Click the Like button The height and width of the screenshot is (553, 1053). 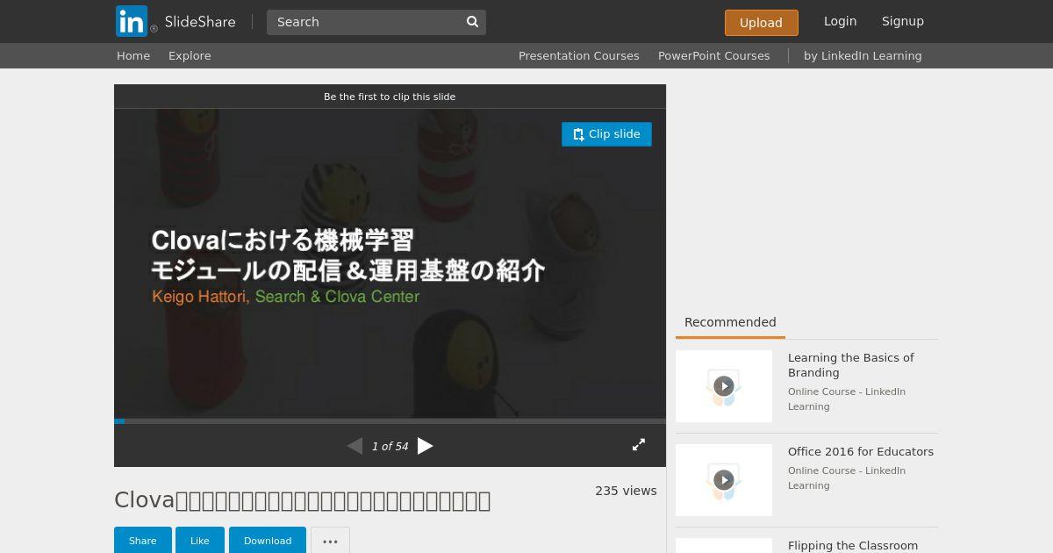pos(200,541)
